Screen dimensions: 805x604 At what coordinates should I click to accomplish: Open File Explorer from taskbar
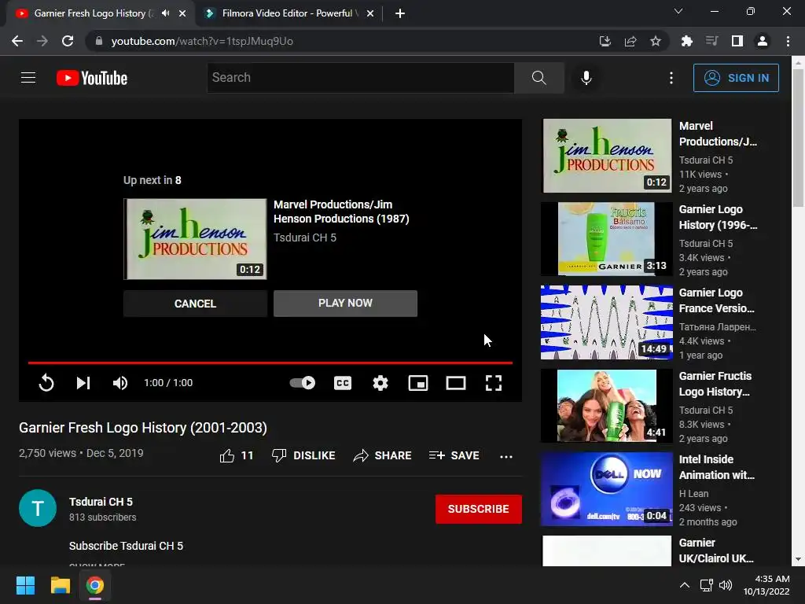pos(60,585)
